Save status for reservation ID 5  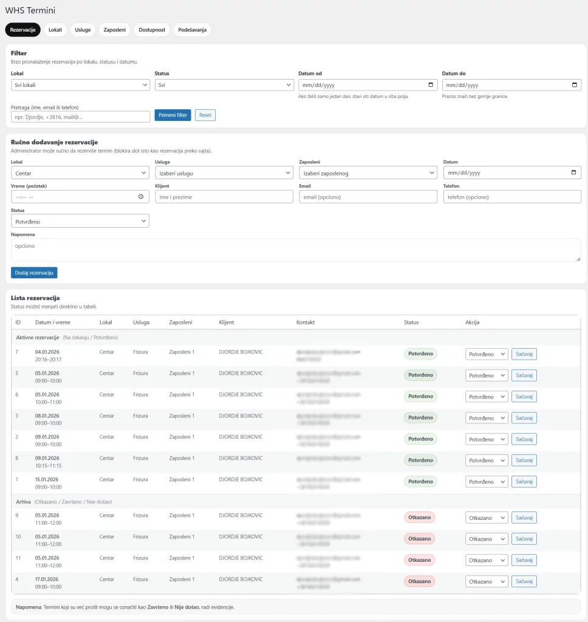pyautogui.click(x=524, y=375)
